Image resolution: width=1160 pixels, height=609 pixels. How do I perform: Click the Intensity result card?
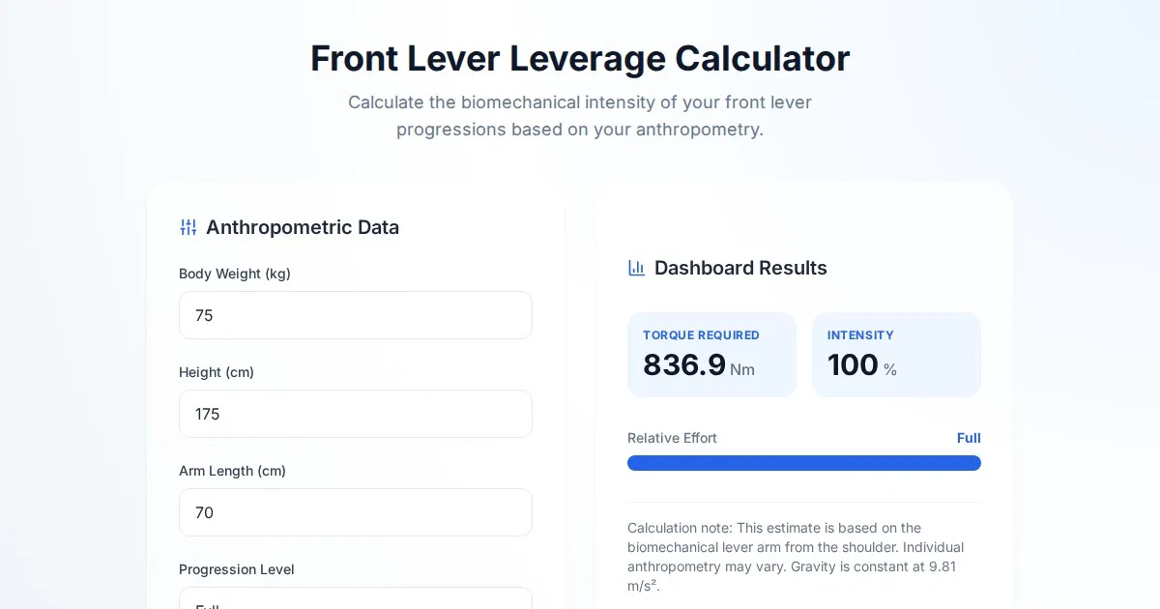pos(896,355)
